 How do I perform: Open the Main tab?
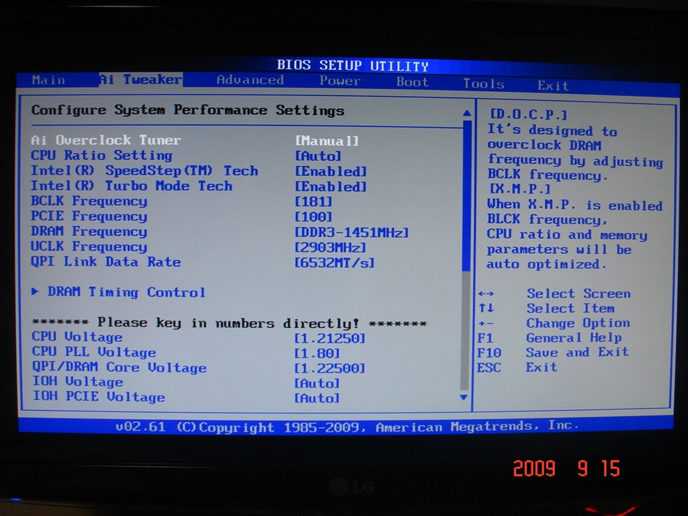[48, 80]
